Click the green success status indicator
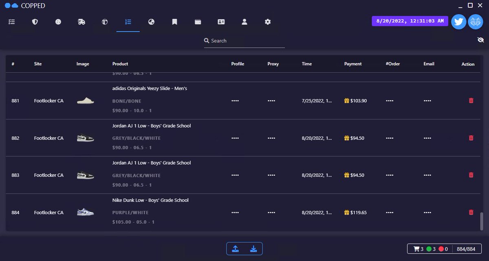The height and width of the screenshot is (261, 489). [x=429, y=249]
